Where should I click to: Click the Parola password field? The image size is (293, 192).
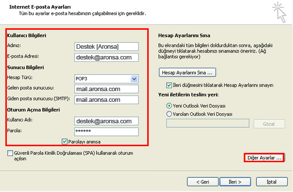106,132
